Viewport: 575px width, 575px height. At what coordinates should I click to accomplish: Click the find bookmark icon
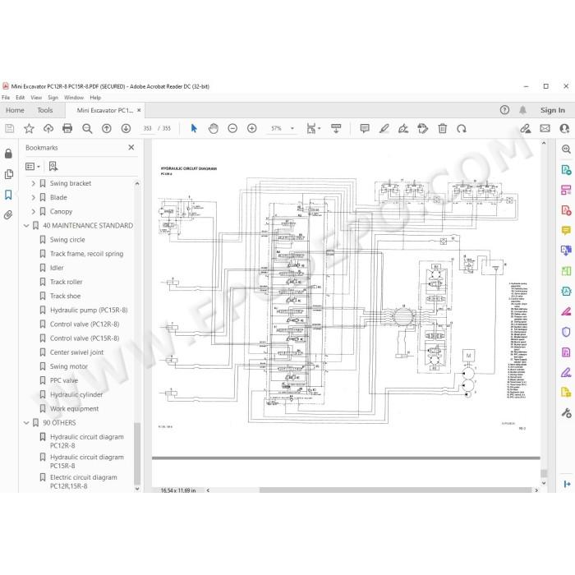[53, 167]
